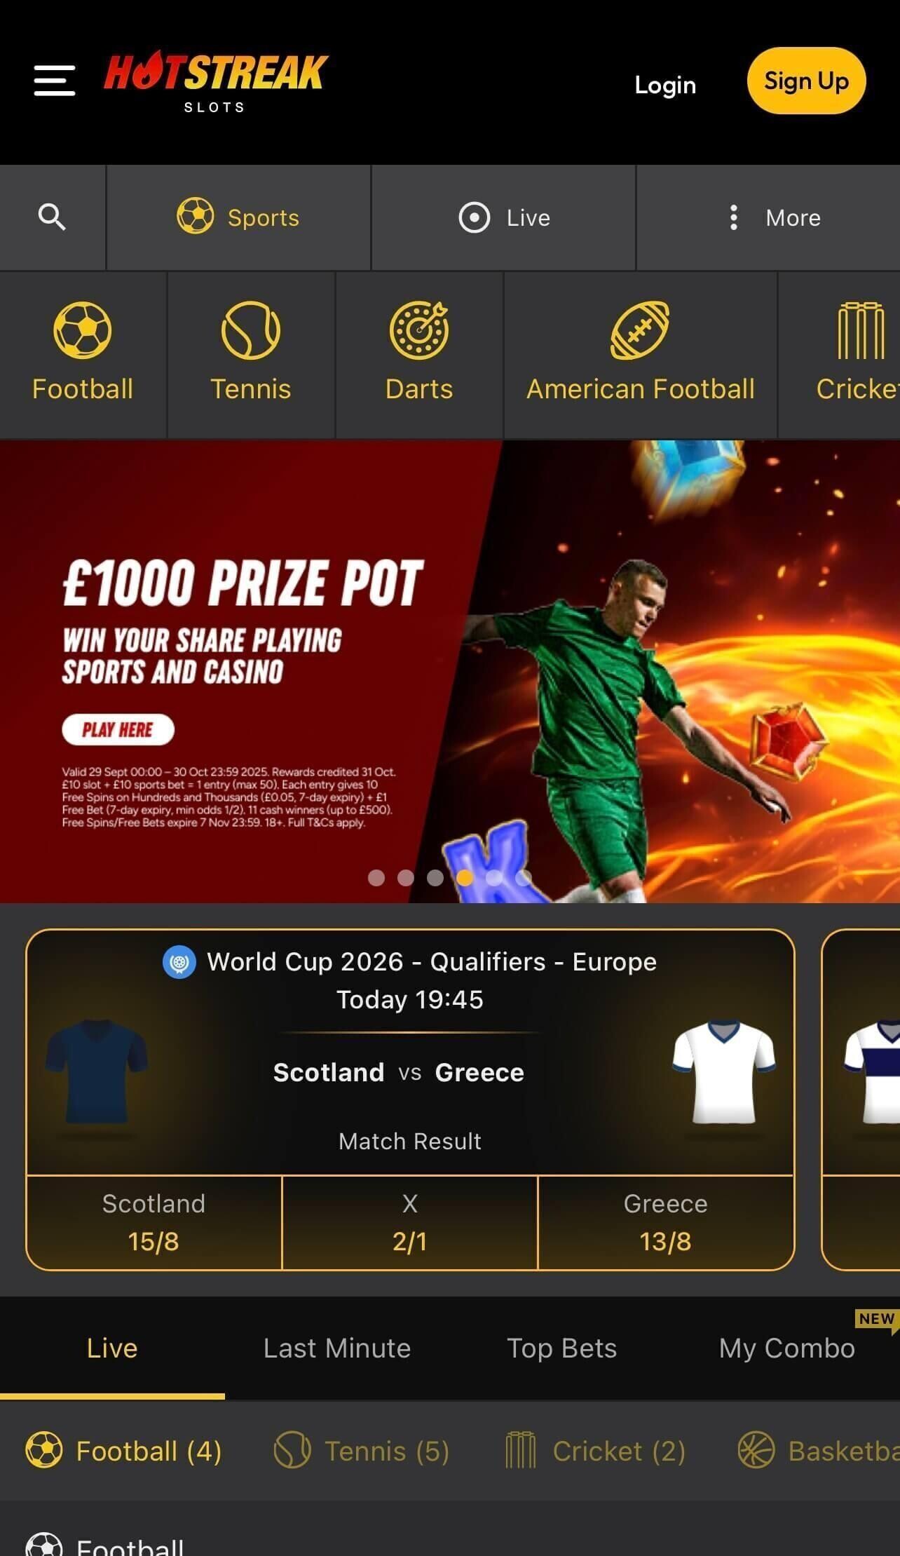This screenshot has height=1556, width=900.
Task: Tap the search magnifier icon
Action: tap(52, 217)
